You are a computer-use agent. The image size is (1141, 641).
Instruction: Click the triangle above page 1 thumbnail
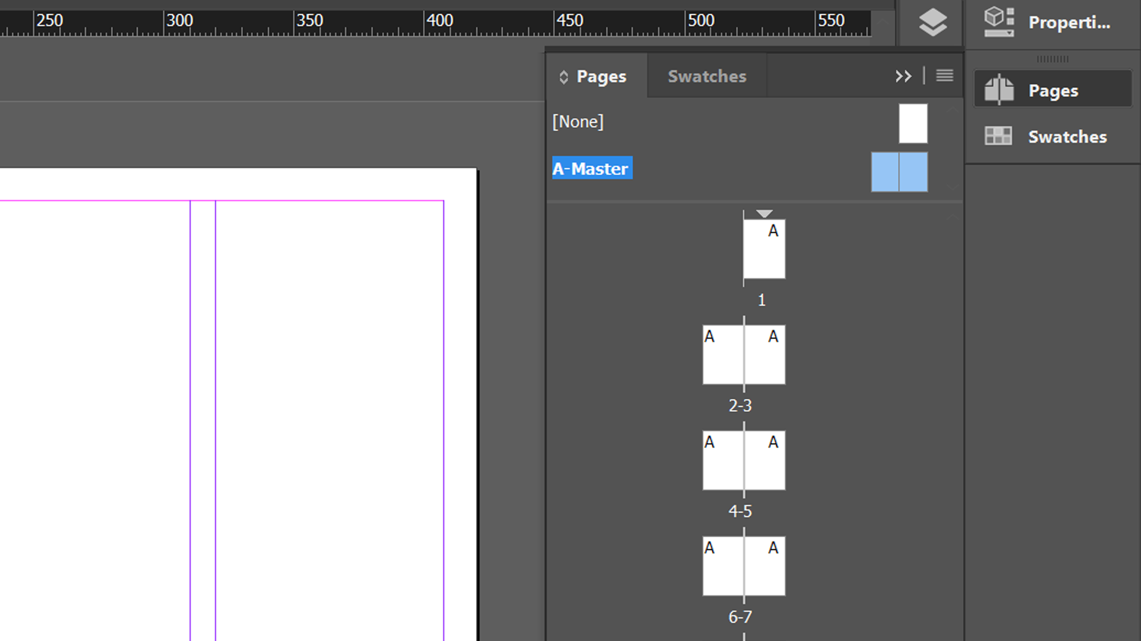(764, 212)
